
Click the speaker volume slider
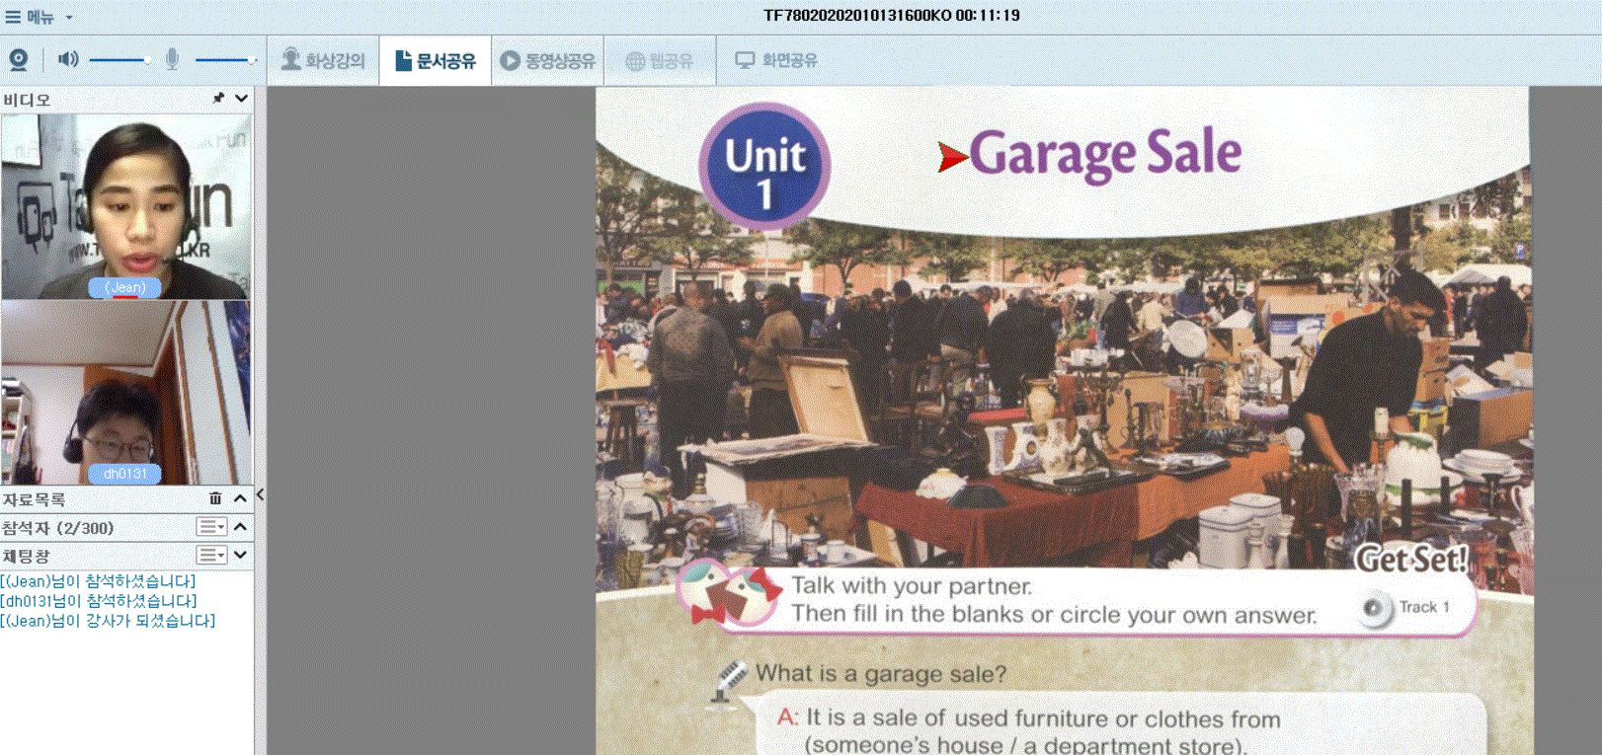(119, 60)
